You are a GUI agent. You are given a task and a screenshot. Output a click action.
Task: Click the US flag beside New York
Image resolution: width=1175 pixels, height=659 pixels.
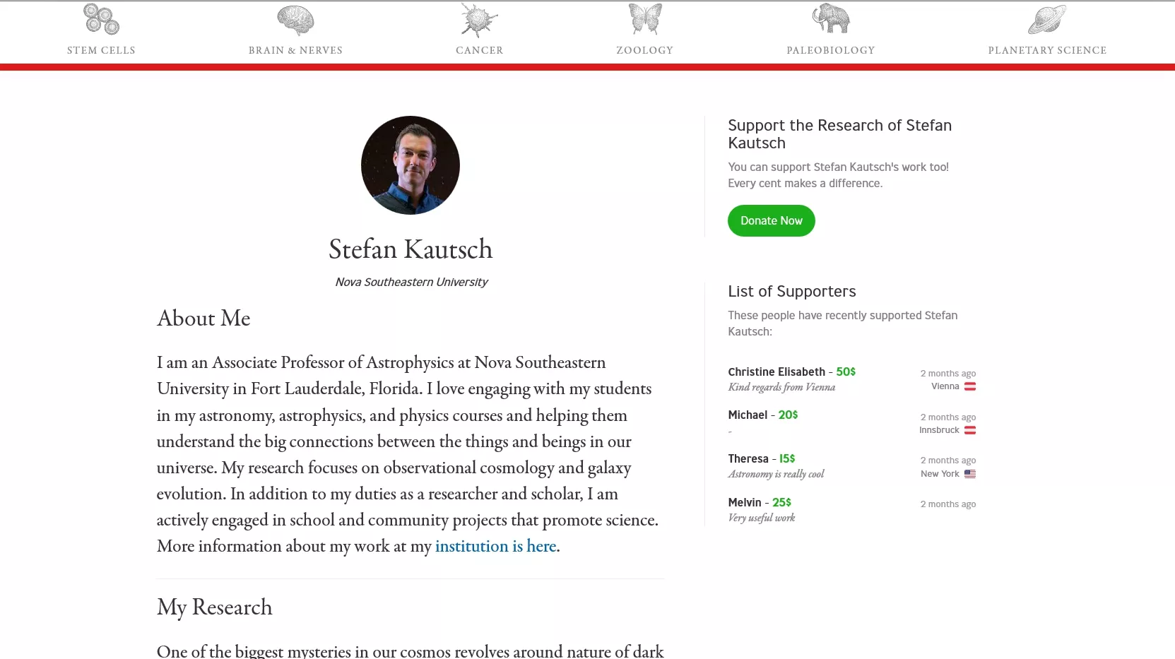coord(970,474)
